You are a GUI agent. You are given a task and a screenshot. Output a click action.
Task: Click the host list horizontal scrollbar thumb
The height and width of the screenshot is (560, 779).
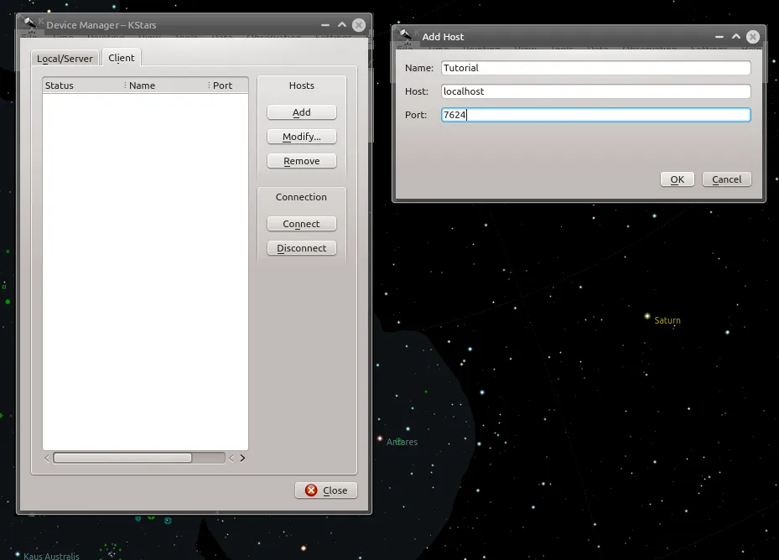[x=122, y=458]
